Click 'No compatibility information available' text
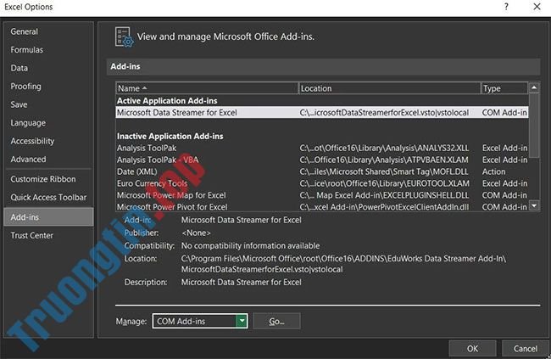The height and width of the screenshot is (359, 551). click(x=251, y=245)
